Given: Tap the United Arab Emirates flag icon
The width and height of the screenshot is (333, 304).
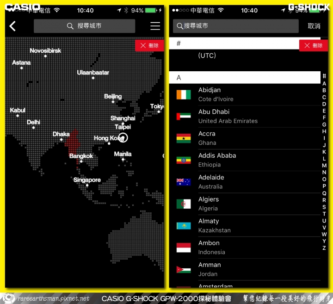Looking at the screenshot, I should pos(184,117).
